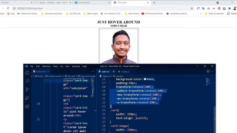The image size is (237, 133).
Task: Click the #ddd color swatch on line 16
Action: [145, 79]
